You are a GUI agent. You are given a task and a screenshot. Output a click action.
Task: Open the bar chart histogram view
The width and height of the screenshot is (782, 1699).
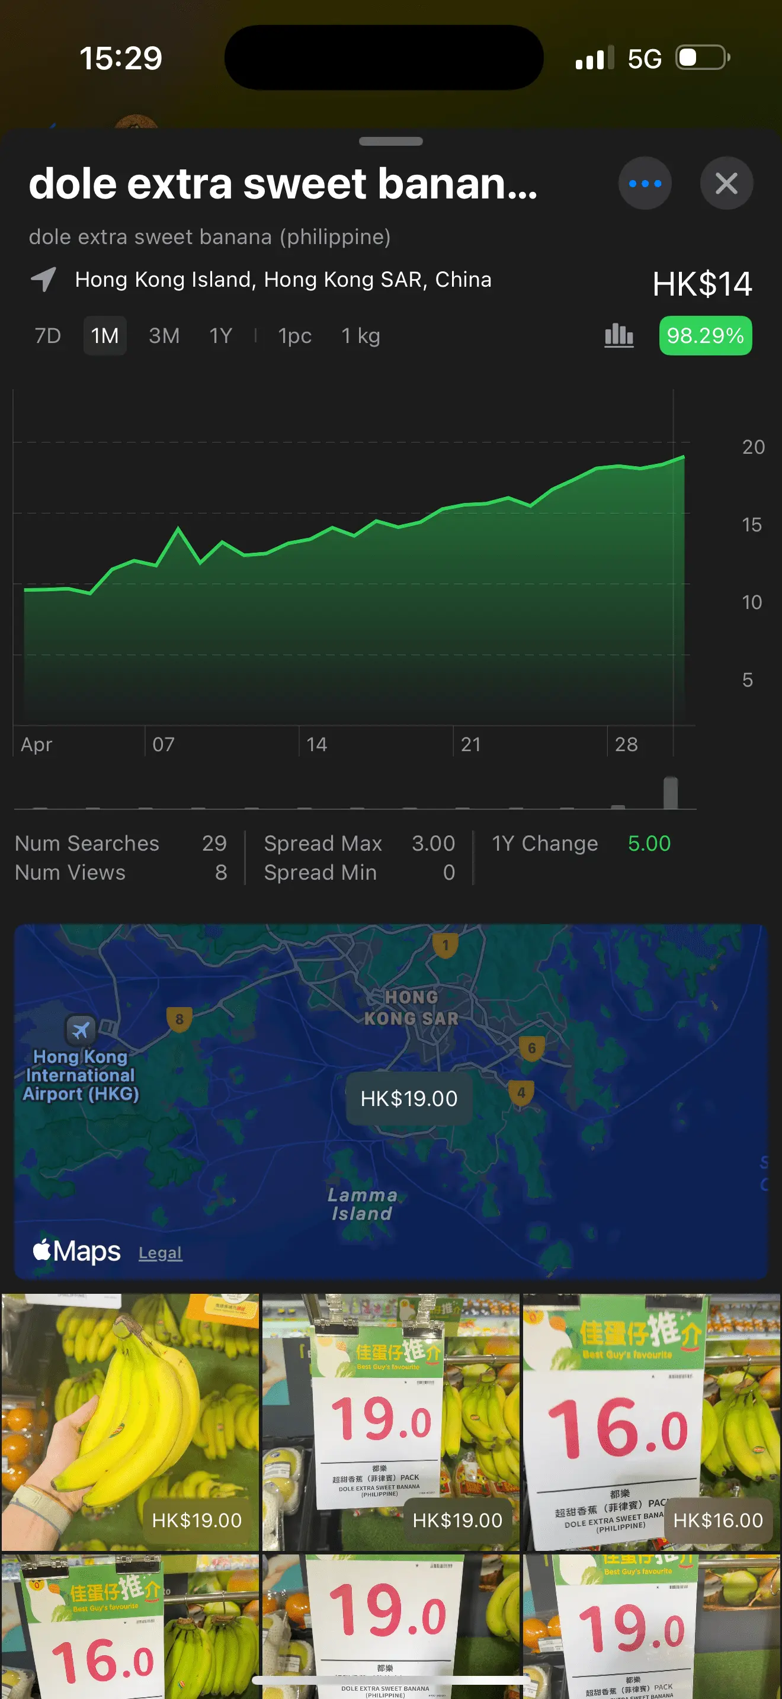618,336
